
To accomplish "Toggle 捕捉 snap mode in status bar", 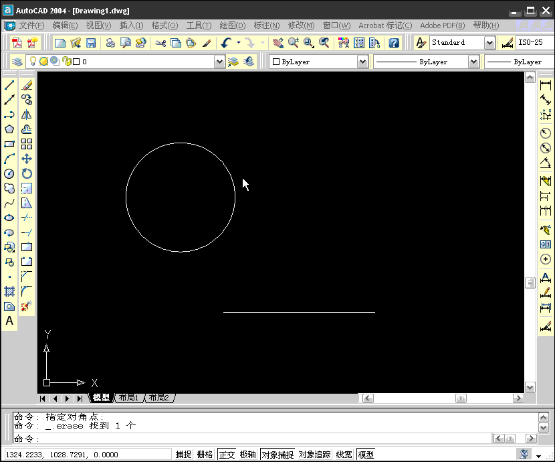I will pyautogui.click(x=183, y=454).
